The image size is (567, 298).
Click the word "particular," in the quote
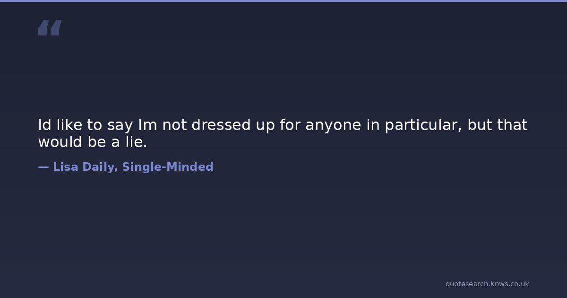tap(423, 125)
